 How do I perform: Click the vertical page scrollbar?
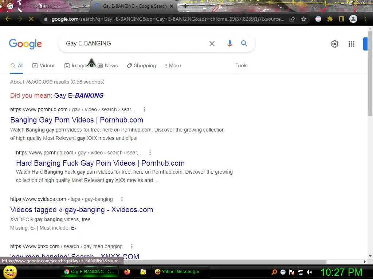click(370, 73)
